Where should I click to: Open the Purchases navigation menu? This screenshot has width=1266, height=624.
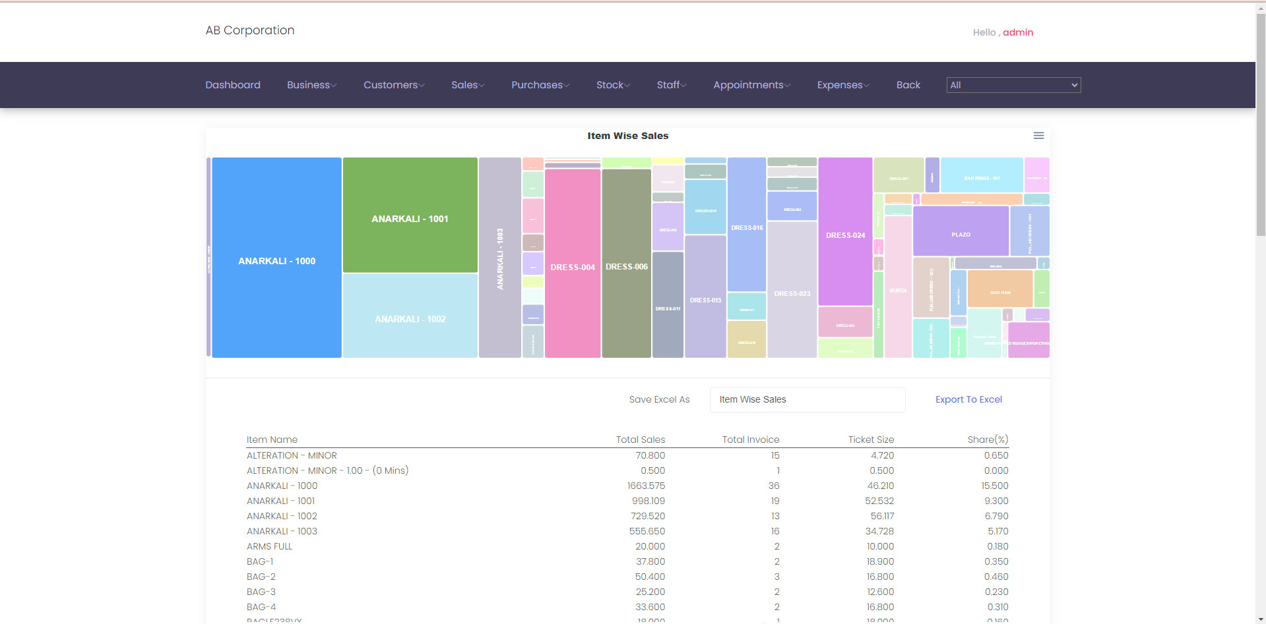tap(540, 85)
